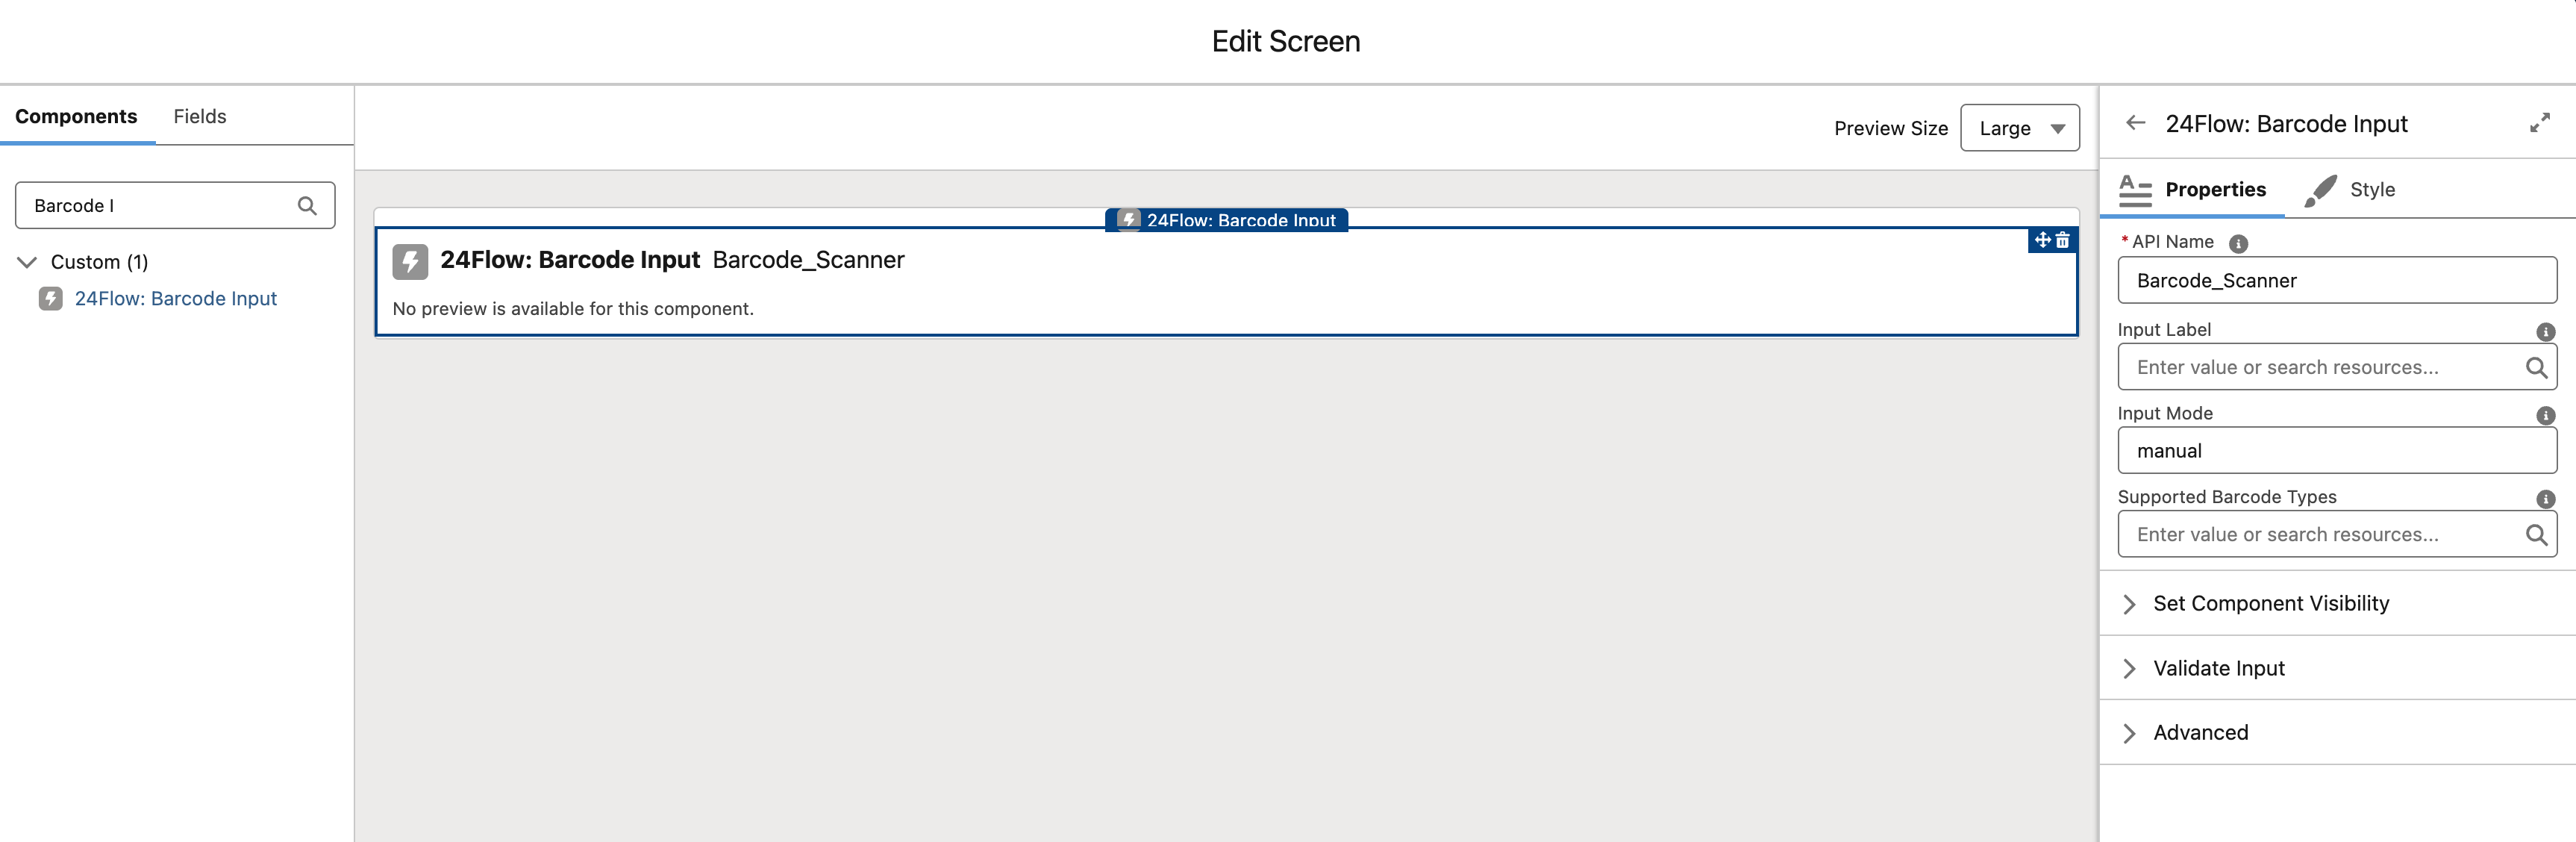
Task: Click the Barcode_Scanner name in the canvas
Action: tap(808, 260)
